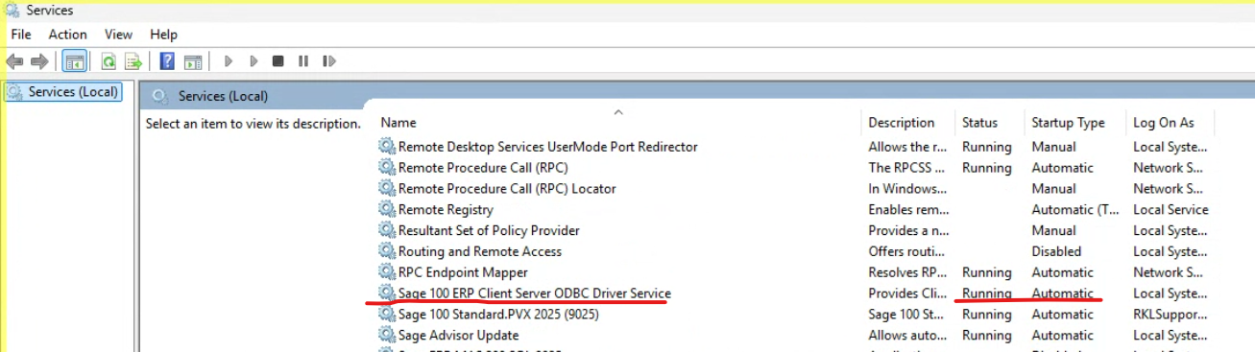Click the play icon right after Action Pane icon
The image size is (1255, 352).
229,61
